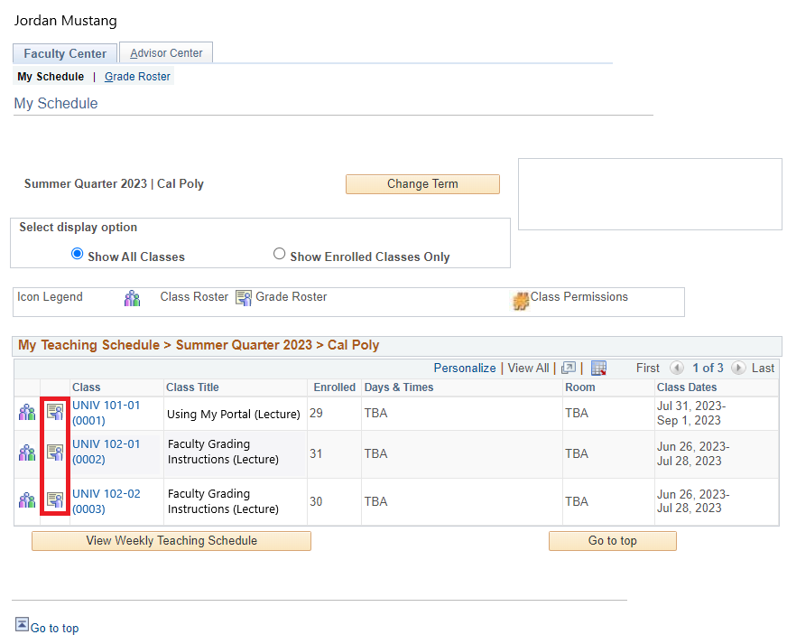The height and width of the screenshot is (644, 787).
Task: Select Show Enrolled Classes Only option
Action: [x=279, y=255]
